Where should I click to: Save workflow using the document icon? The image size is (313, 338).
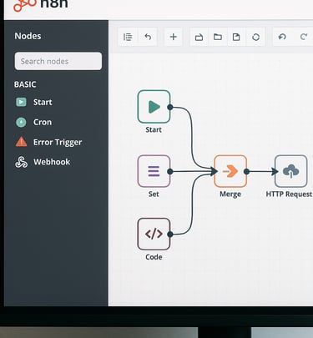tap(236, 37)
